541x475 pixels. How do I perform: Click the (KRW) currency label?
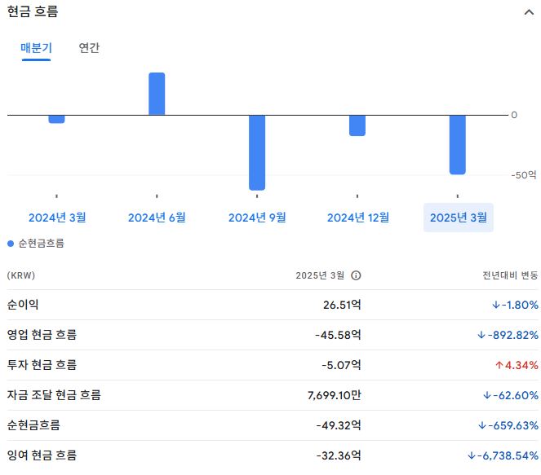click(21, 275)
